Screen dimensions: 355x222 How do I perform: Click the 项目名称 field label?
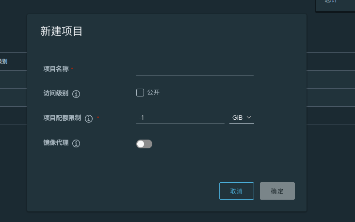click(x=56, y=69)
